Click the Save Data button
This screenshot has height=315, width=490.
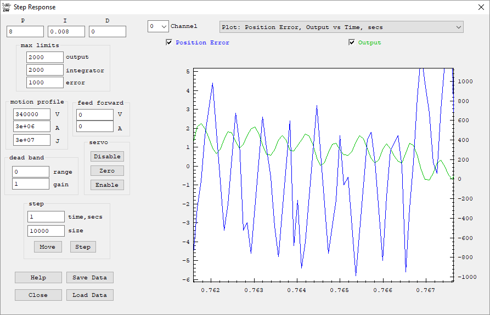(89, 277)
